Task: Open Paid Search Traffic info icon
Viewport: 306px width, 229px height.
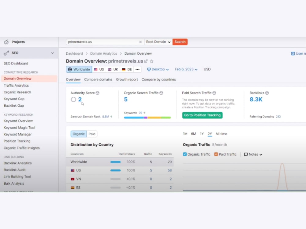Action: pos(214,93)
